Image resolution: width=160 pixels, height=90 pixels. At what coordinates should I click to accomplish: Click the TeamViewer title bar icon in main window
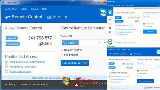click(x=3, y=3)
